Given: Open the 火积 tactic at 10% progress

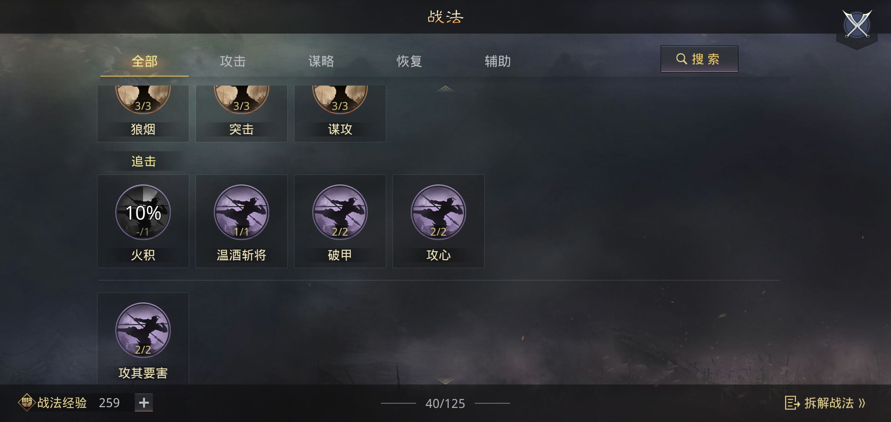Looking at the screenshot, I should click(x=143, y=212).
